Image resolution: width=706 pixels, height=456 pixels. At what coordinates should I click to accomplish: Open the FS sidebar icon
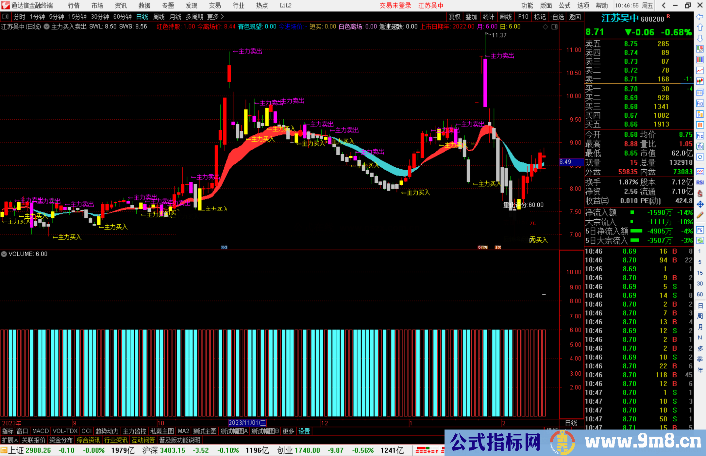click(x=700, y=230)
